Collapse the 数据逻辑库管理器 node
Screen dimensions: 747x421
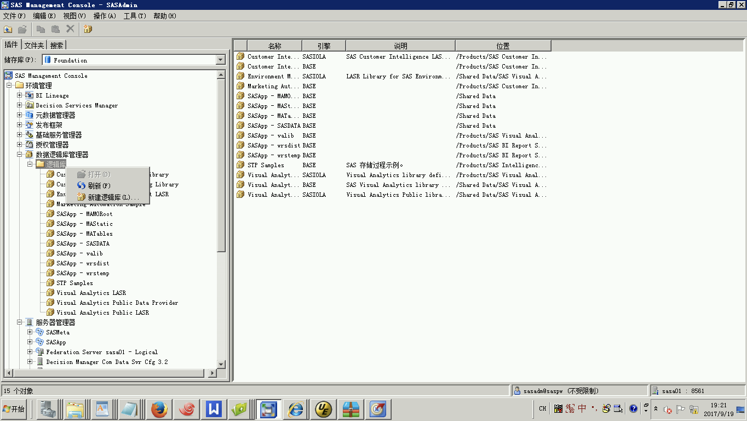click(x=20, y=155)
